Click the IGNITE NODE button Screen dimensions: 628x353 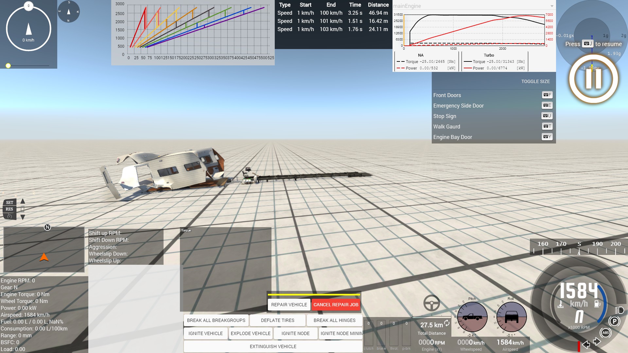click(x=295, y=333)
